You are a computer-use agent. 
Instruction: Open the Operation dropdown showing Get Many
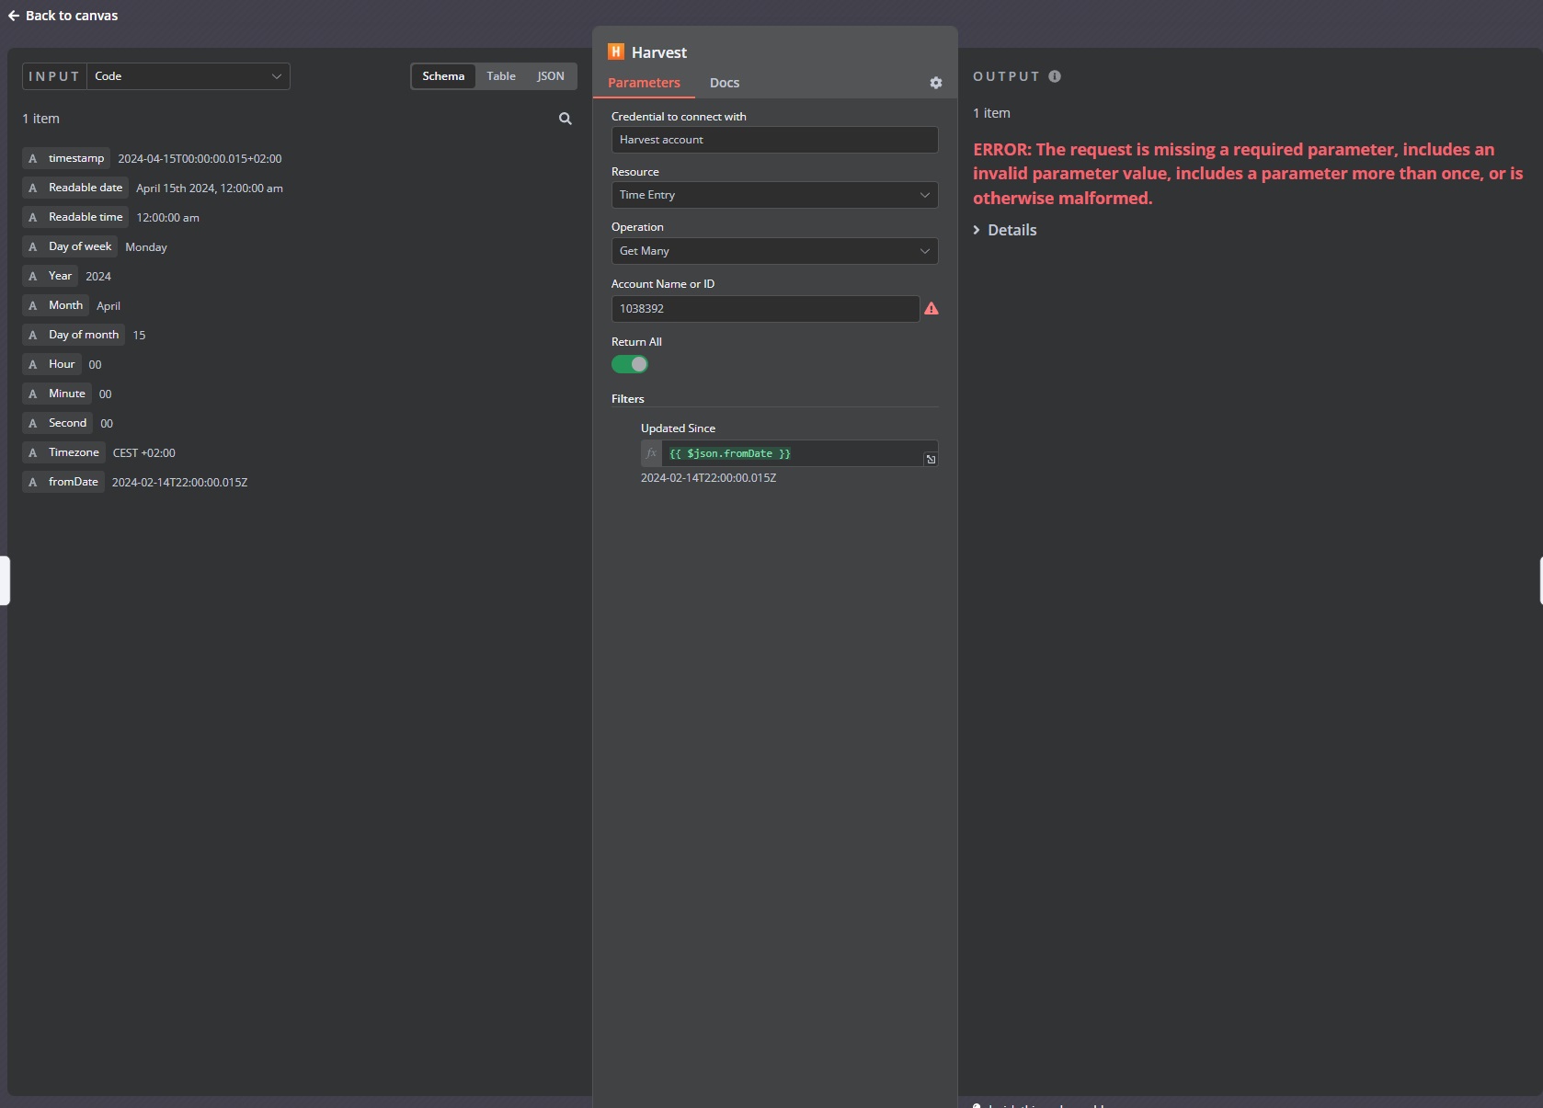pos(774,251)
